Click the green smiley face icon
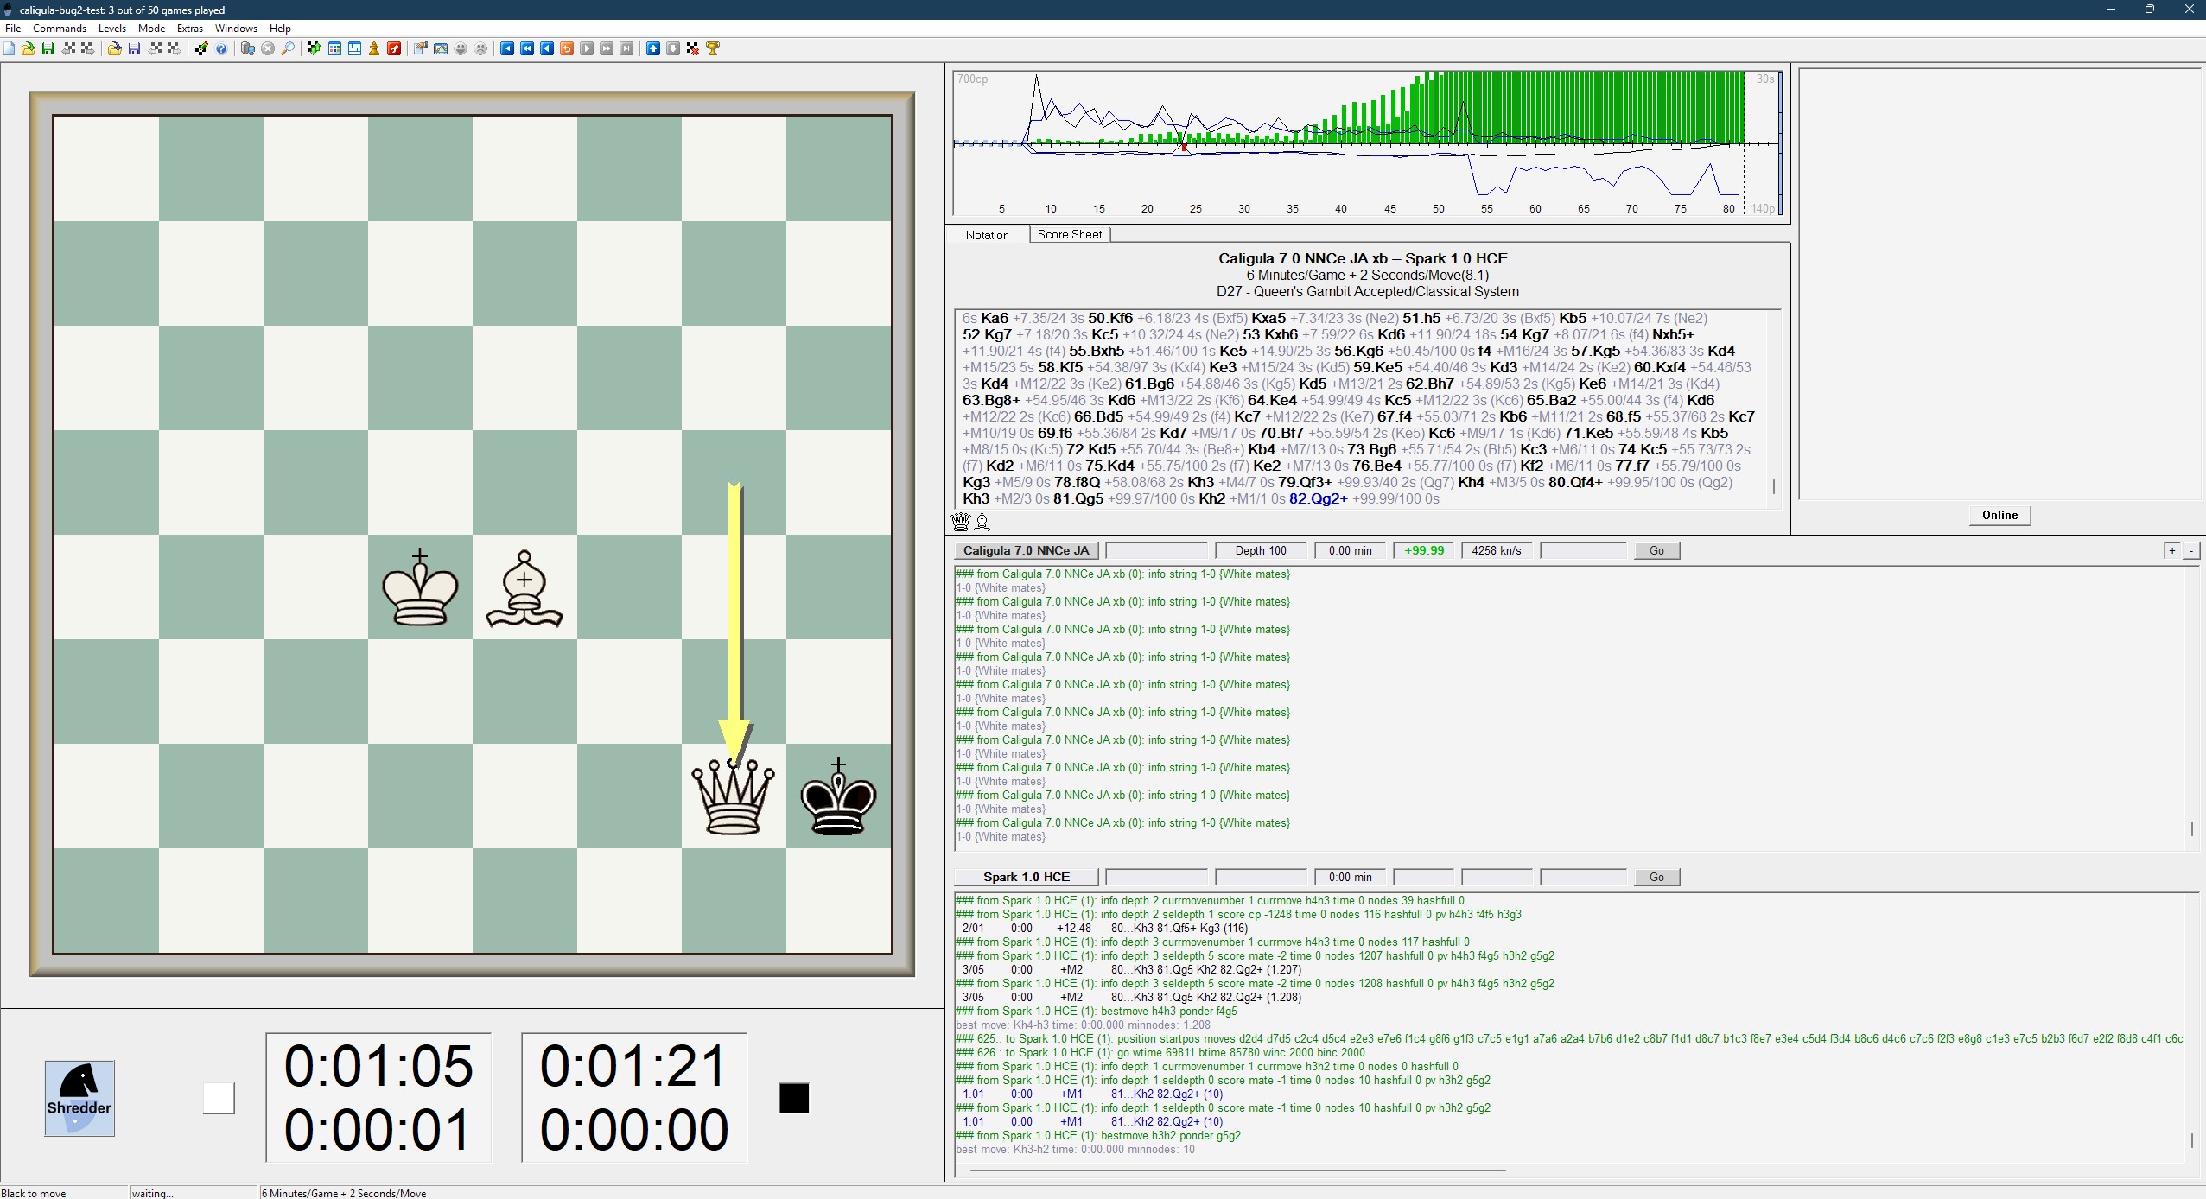The width and height of the screenshot is (2206, 1199). 460,48
